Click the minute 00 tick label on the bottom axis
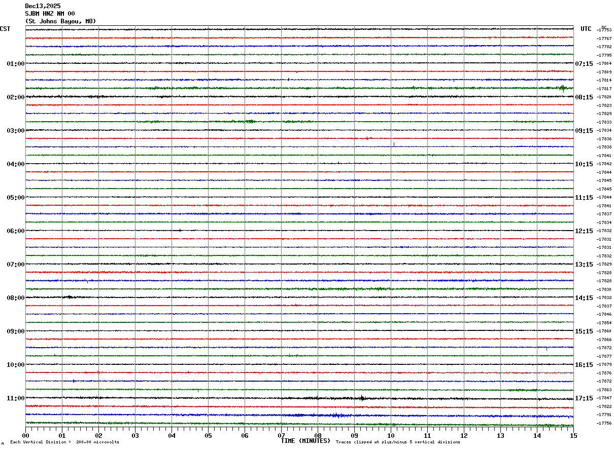This screenshot has width=614, height=449. pyautogui.click(x=25, y=435)
